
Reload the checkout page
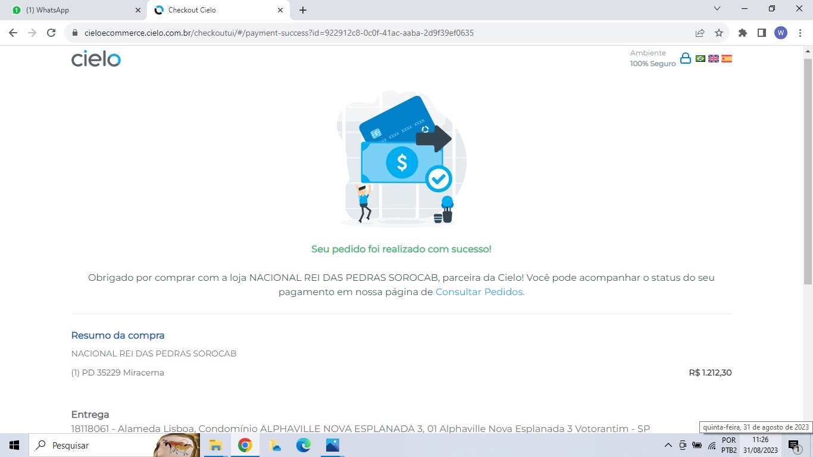(51, 33)
